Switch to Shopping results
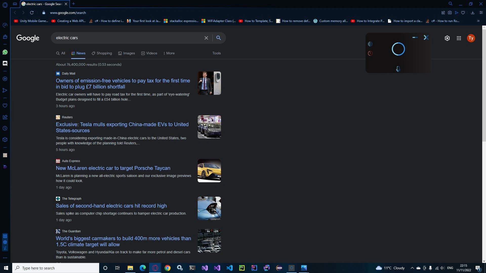 [x=102, y=53]
